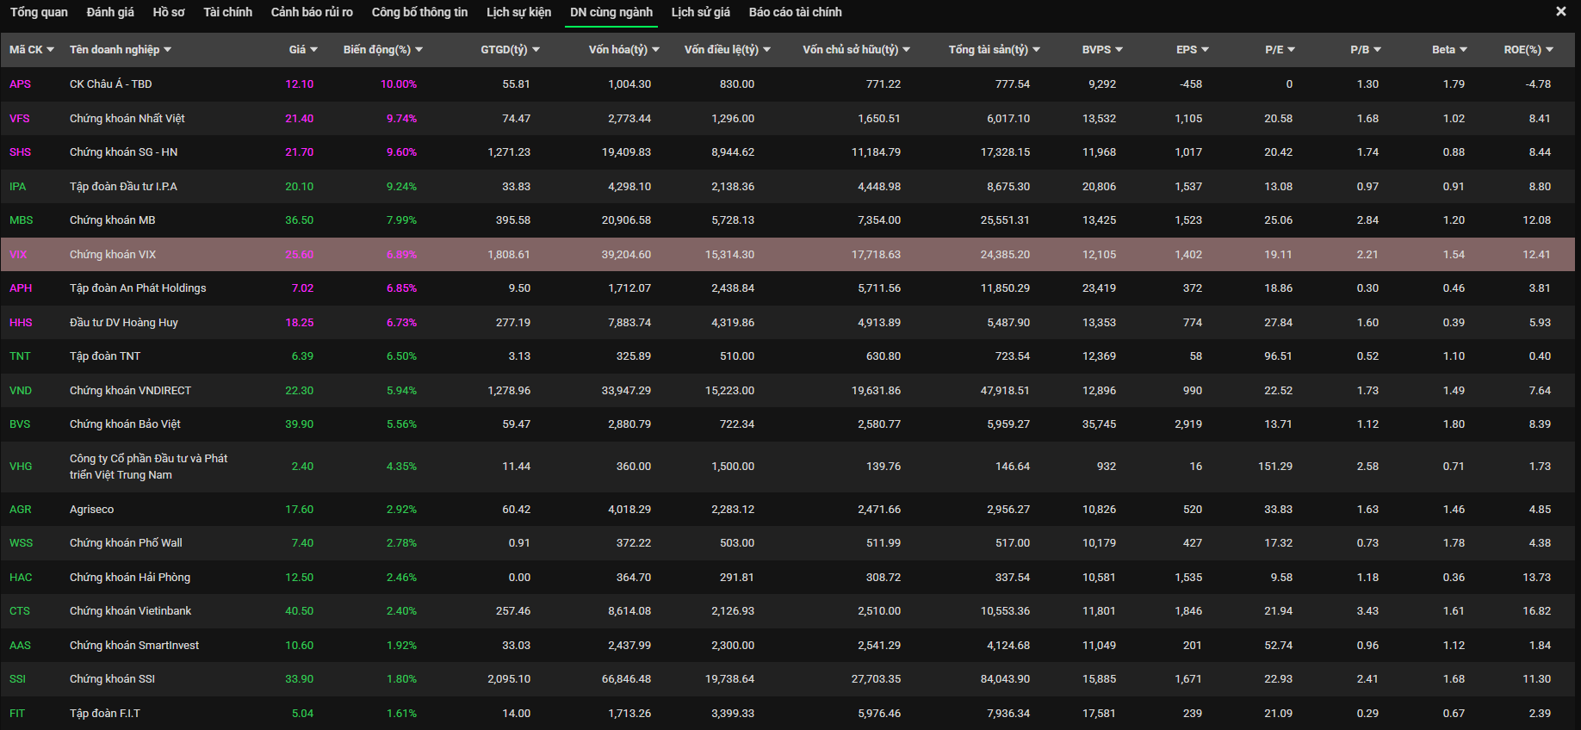Screen dimensions: 1581x730
Task: Sort by the ROE(%) column arrow
Action: pyautogui.click(x=1549, y=50)
